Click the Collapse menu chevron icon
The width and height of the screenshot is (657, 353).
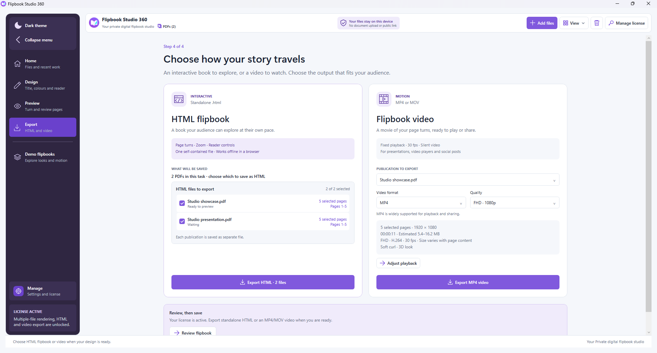pos(18,40)
